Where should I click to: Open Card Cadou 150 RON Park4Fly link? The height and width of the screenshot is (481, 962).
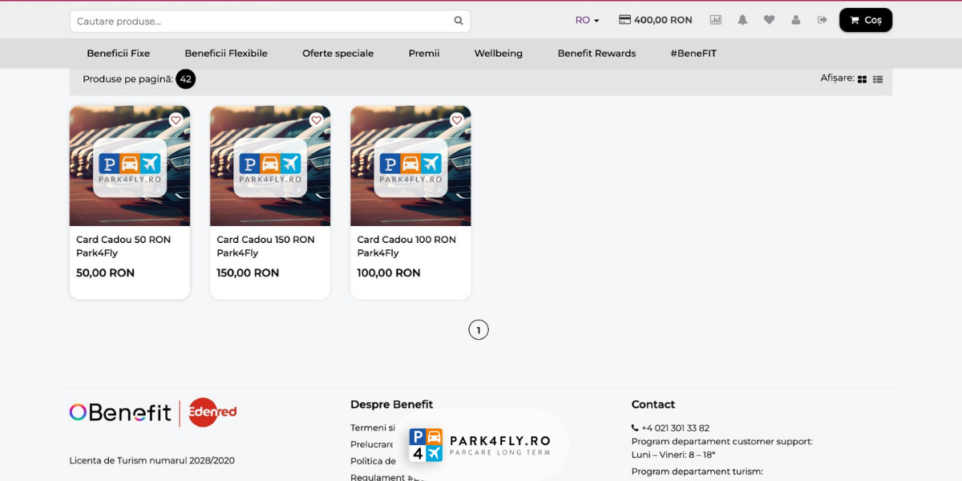265,246
